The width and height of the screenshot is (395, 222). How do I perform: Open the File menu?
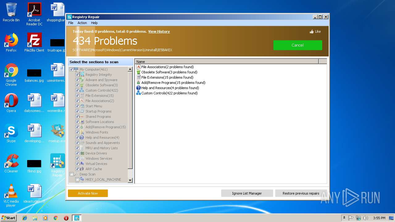pos(71,23)
